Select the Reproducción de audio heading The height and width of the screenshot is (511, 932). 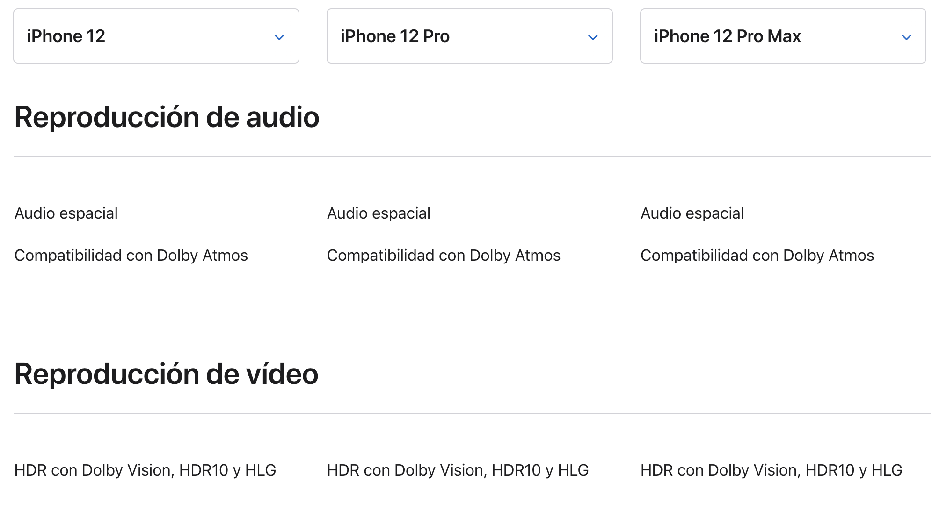[167, 117]
